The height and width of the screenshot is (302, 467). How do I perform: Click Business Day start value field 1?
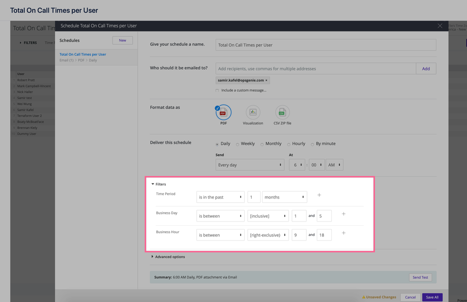299,216
